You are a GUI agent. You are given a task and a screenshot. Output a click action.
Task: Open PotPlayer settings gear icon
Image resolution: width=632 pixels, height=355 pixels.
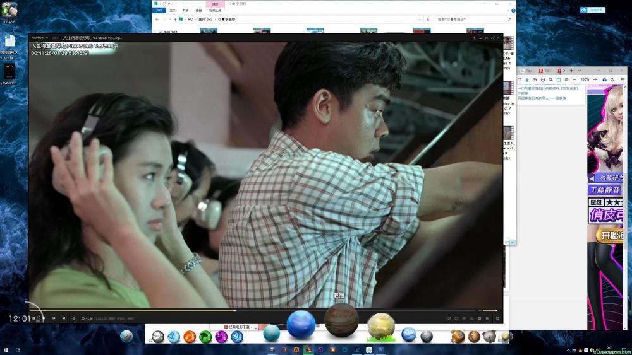coord(487,318)
